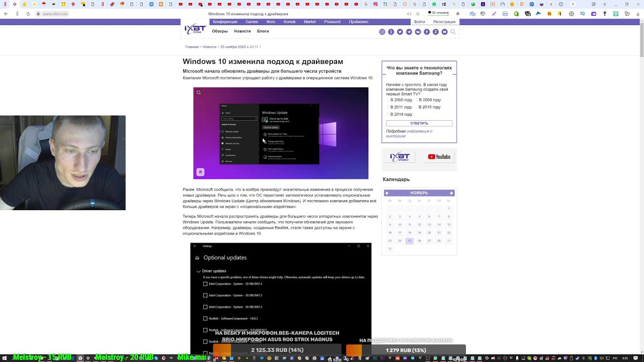Open 'информация о викторине' link
This screenshot has width=644, height=362.
point(409,134)
